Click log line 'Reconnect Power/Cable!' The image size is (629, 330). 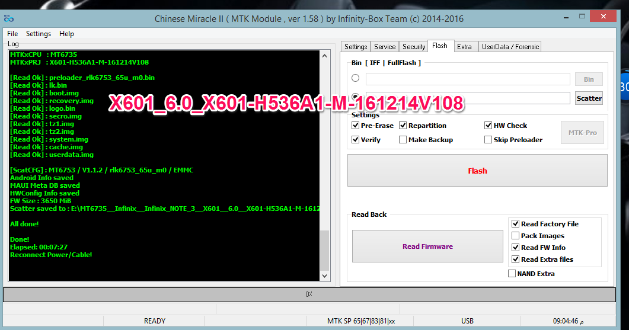(51, 255)
